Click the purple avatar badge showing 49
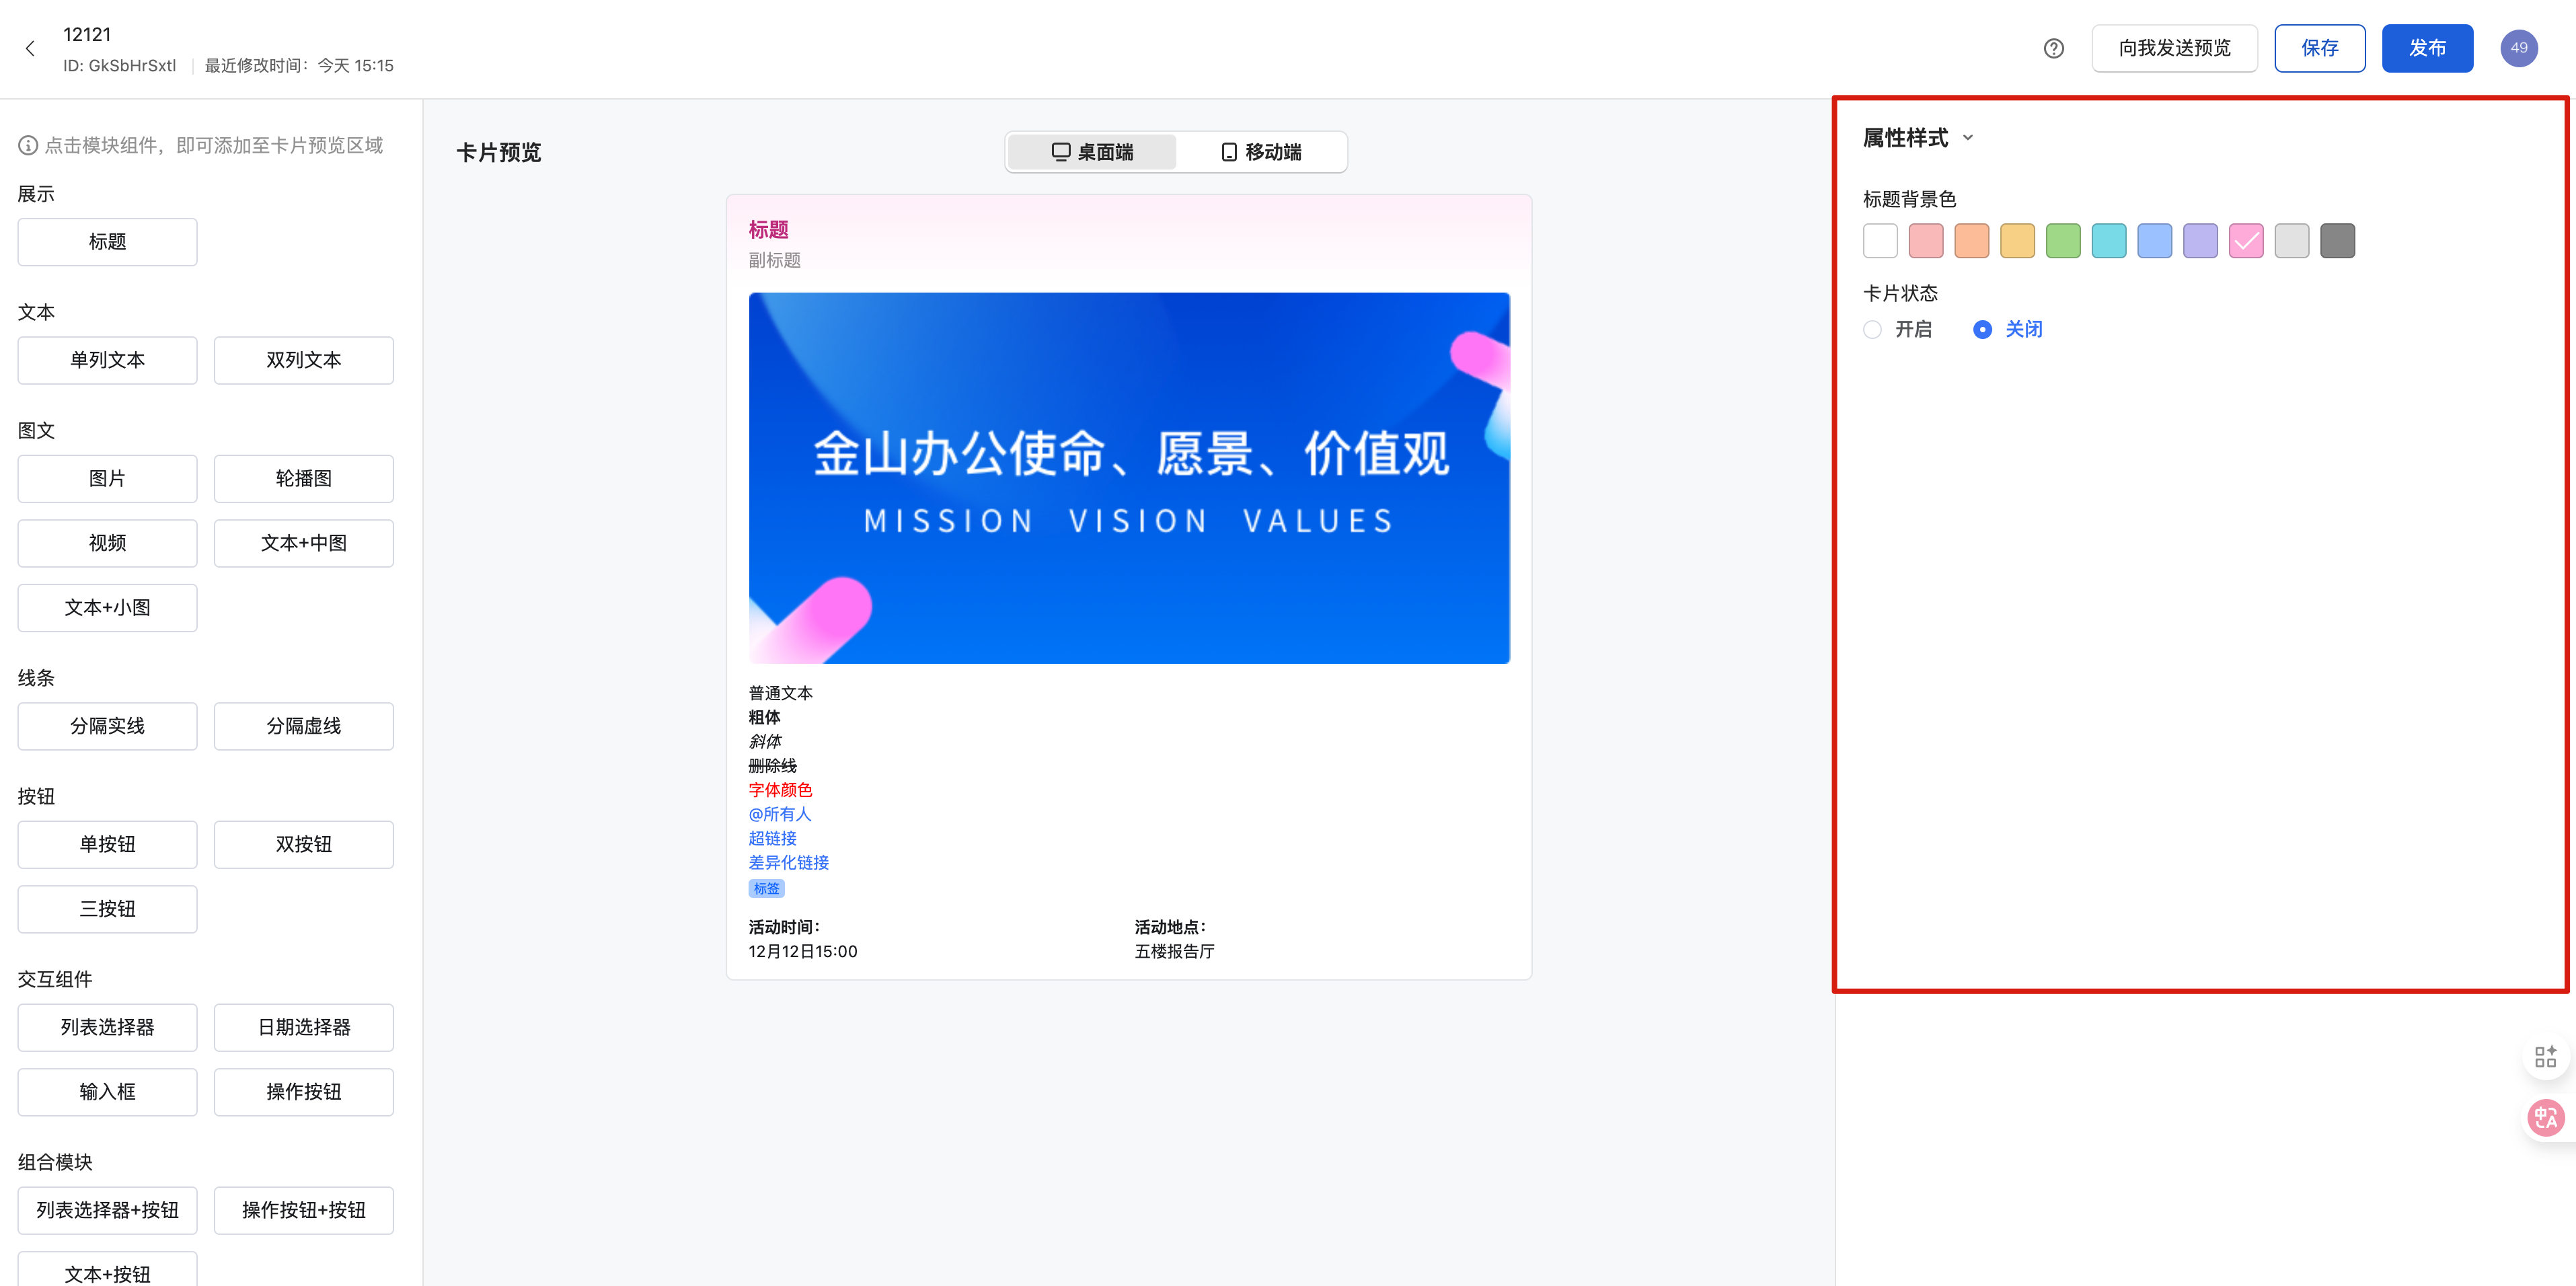2576x1286 pixels. point(2519,47)
